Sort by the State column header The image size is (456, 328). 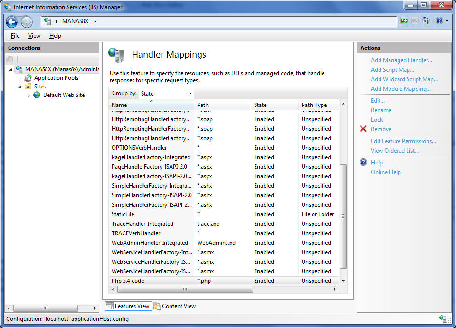(x=275, y=105)
